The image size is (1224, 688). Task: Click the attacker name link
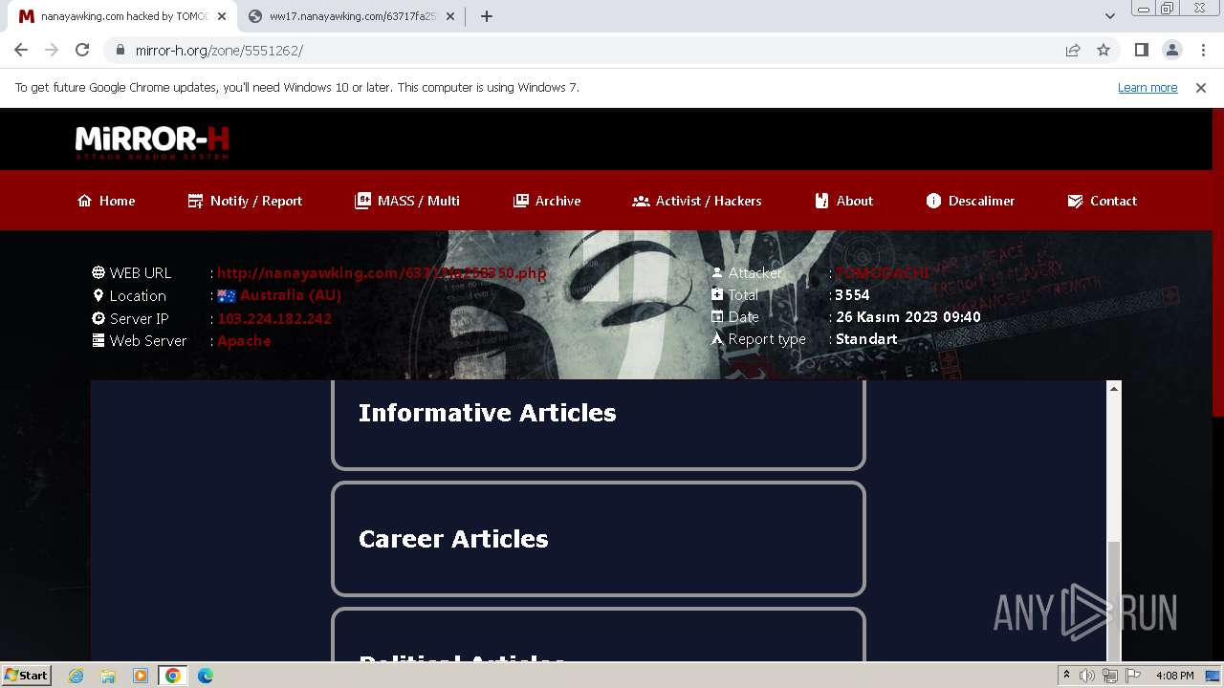tap(882, 272)
